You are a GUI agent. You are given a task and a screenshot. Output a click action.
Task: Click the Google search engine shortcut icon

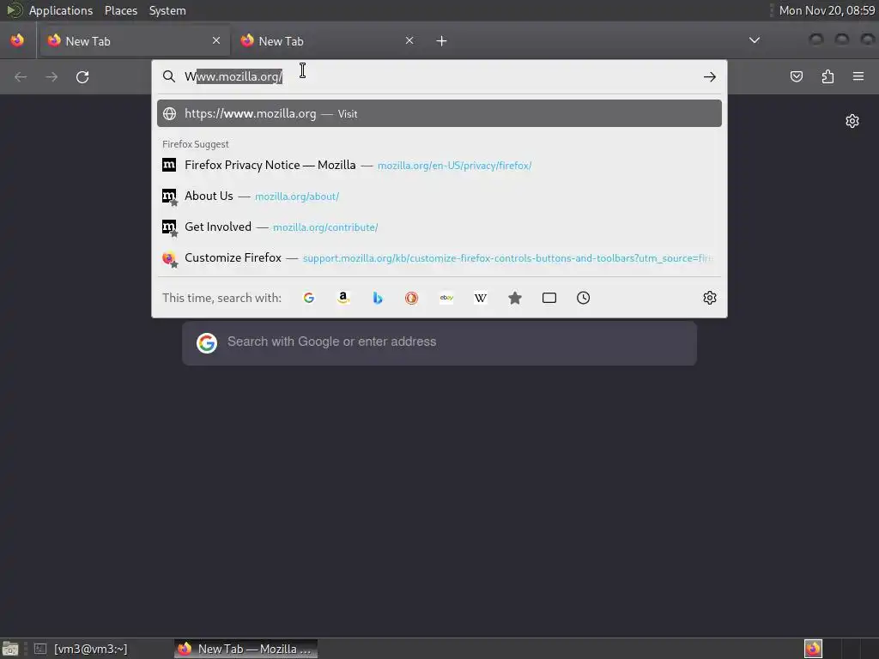pyautogui.click(x=309, y=298)
